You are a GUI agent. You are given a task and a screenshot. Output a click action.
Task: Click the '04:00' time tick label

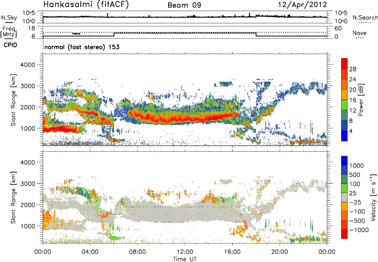click(x=90, y=252)
